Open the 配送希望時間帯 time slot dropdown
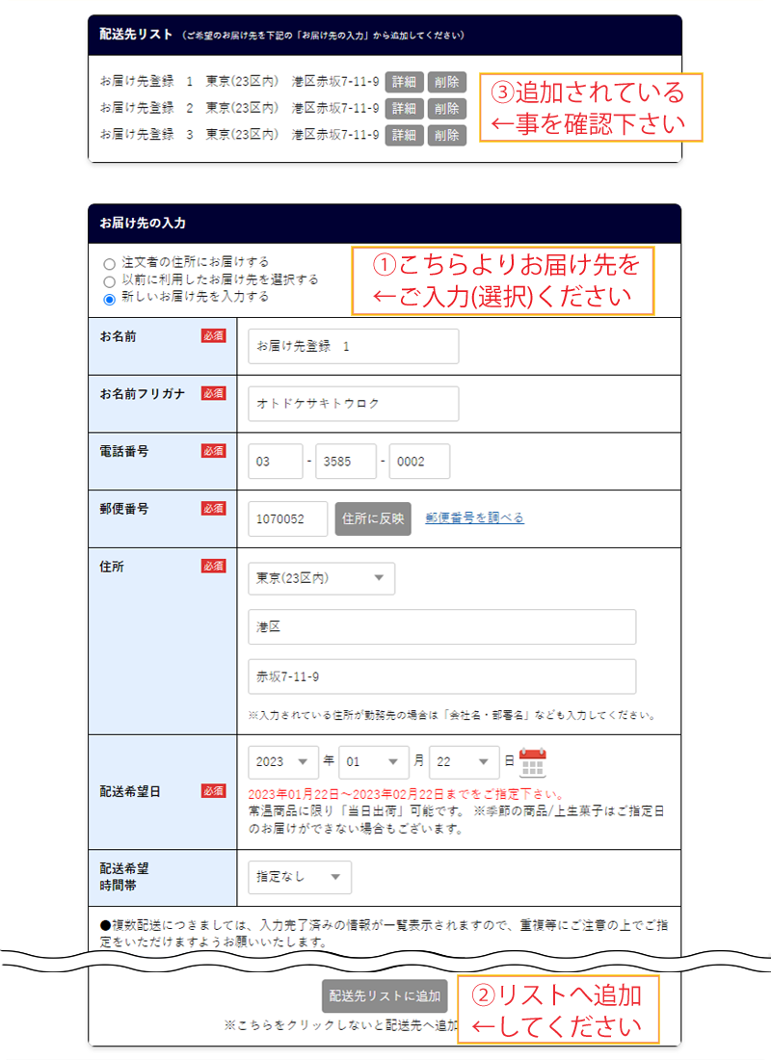Image resolution: width=771 pixels, height=1060 pixels. pos(299,877)
